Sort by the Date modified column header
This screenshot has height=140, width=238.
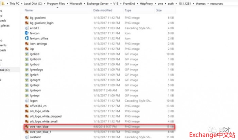pyautogui.click(x=103, y=11)
